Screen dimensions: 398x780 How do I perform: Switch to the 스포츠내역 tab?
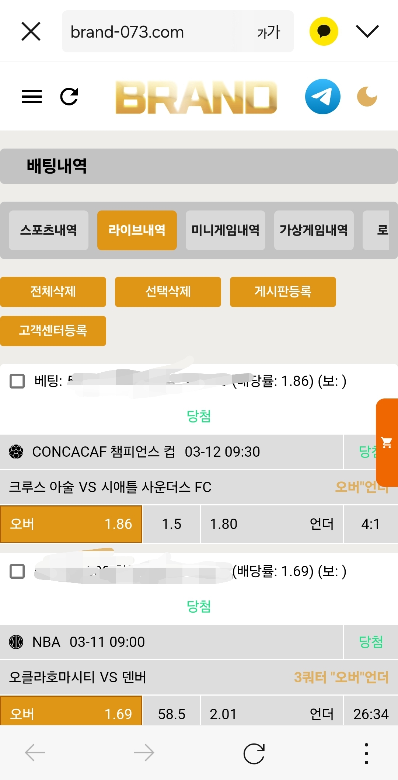(x=49, y=230)
